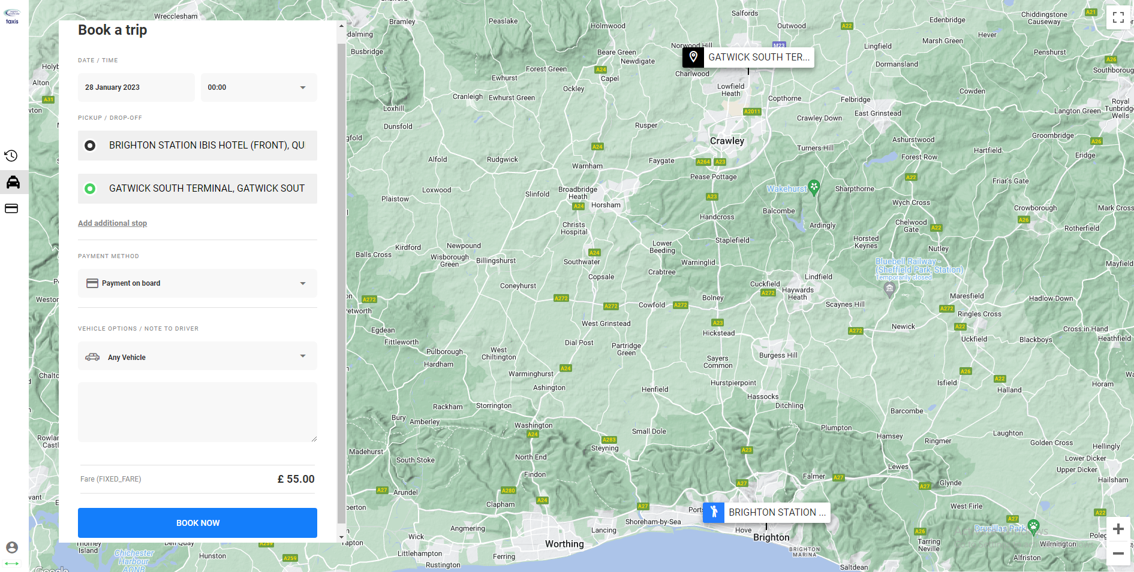Select the taxi car icon in sidebar
Image resolution: width=1134 pixels, height=572 pixels.
[x=13, y=182]
